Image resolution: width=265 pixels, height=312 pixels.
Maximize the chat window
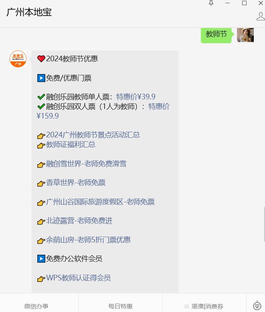coord(244,3)
